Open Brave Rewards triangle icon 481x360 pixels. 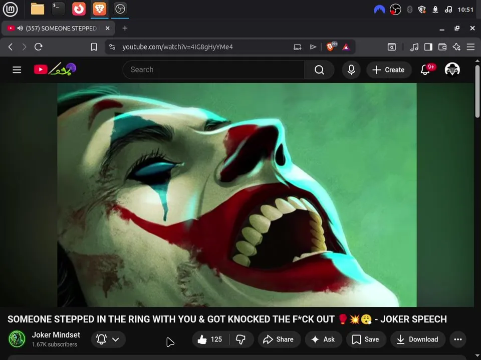(346, 47)
